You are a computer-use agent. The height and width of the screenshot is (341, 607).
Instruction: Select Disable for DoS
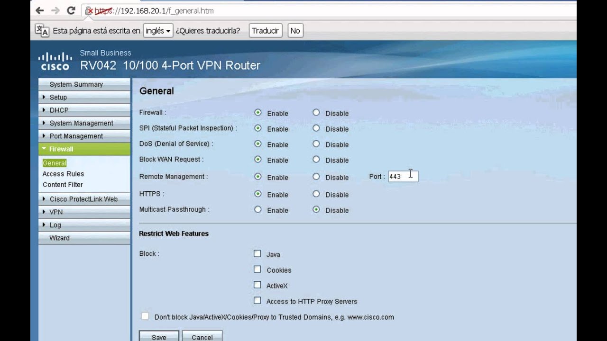pos(316,144)
